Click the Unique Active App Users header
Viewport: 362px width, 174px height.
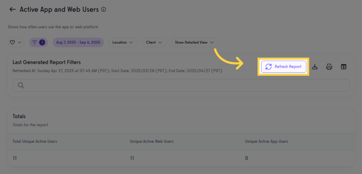[266, 141]
